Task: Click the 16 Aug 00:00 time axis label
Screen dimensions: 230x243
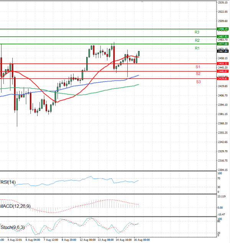Action: click(x=141, y=240)
